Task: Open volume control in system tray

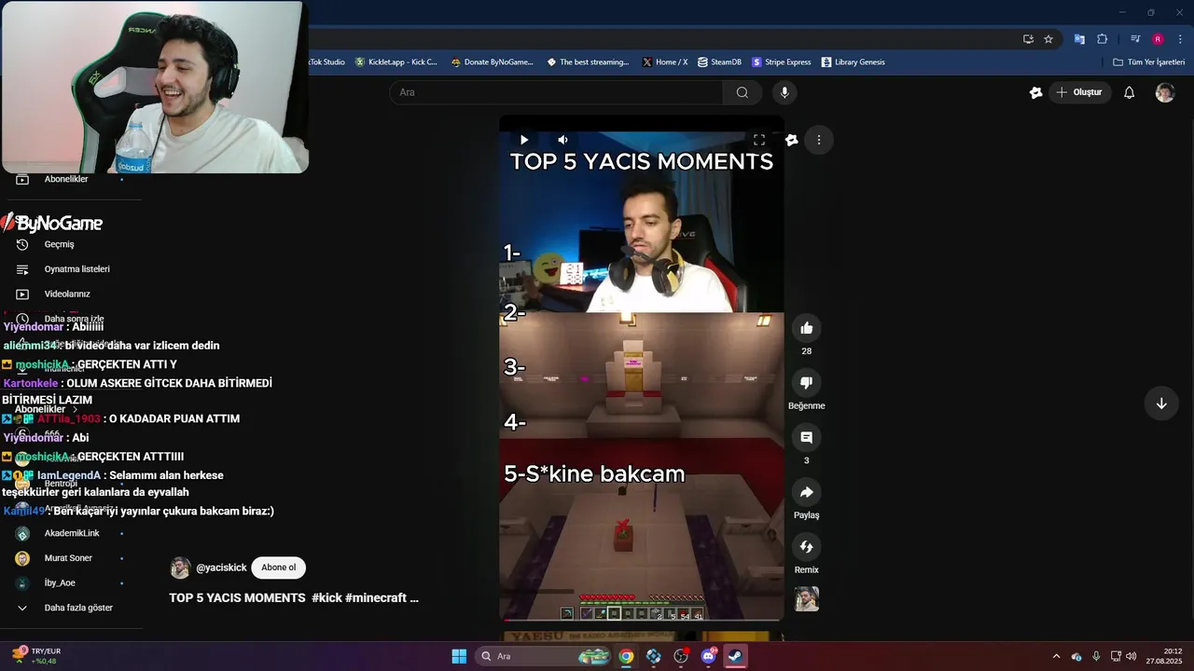Action: tap(1131, 656)
